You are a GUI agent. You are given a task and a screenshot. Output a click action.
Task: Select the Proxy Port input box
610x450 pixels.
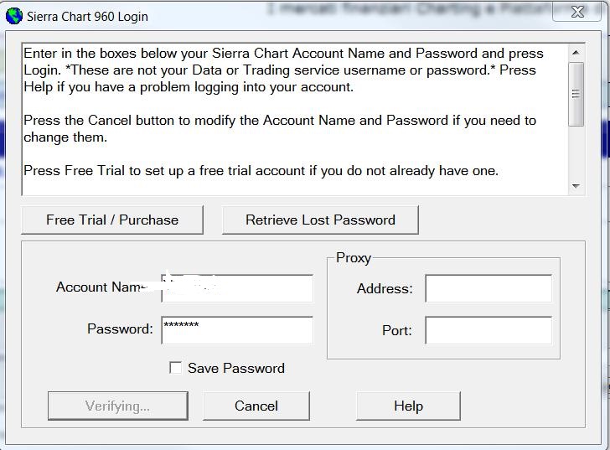point(489,330)
